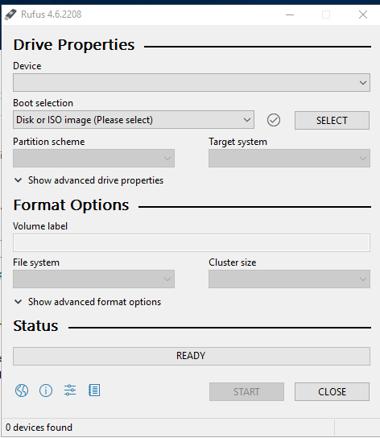This screenshot has width=380, height=438.
Task: Expand Show advanced format options
Action: click(x=88, y=302)
